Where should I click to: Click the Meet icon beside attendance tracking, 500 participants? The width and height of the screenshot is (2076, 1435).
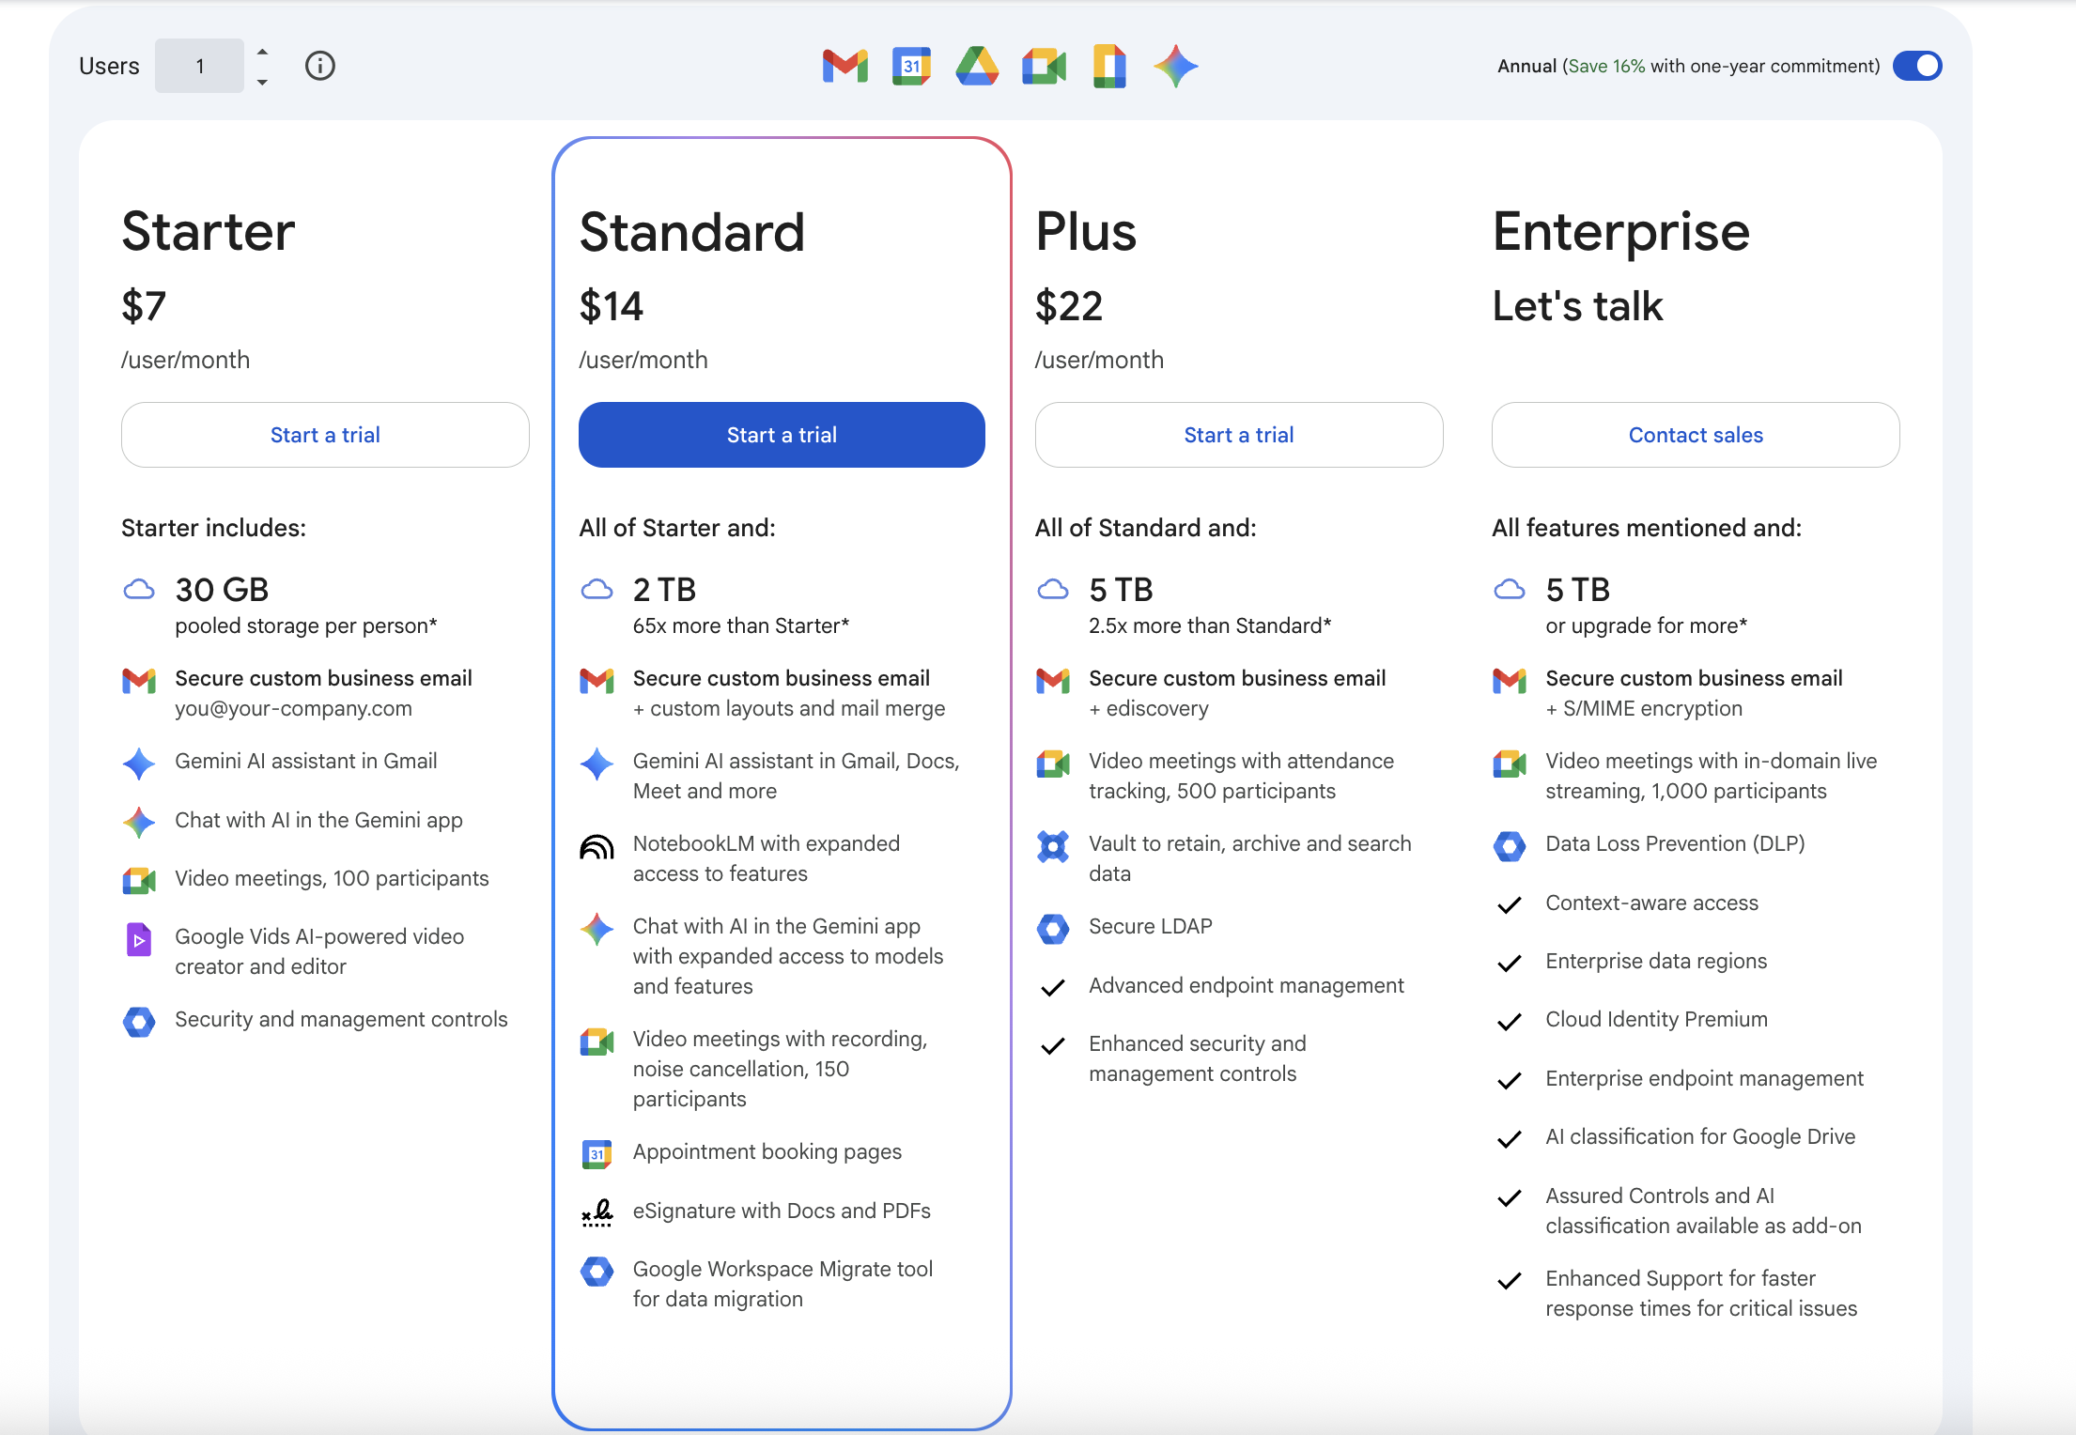pyautogui.click(x=1053, y=764)
